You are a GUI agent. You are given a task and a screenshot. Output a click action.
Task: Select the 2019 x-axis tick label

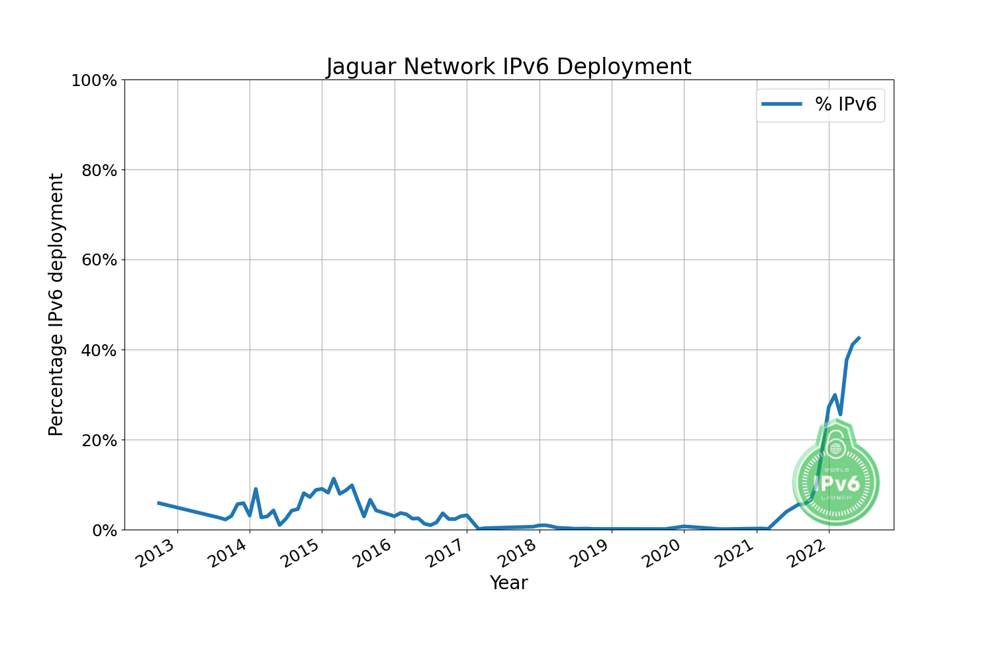coord(592,553)
